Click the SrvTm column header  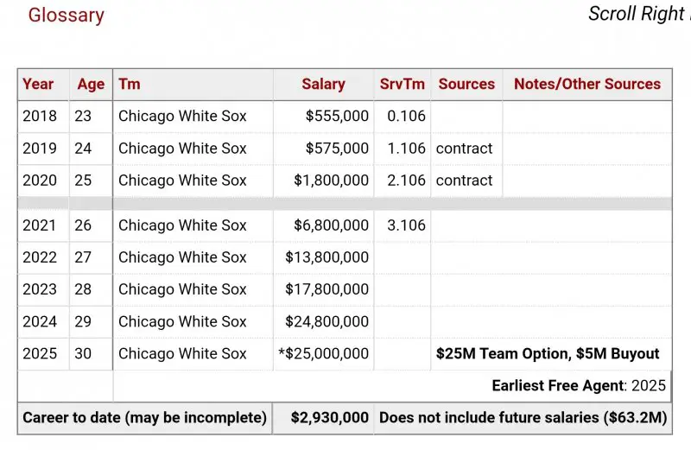click(x=403, y=84)
